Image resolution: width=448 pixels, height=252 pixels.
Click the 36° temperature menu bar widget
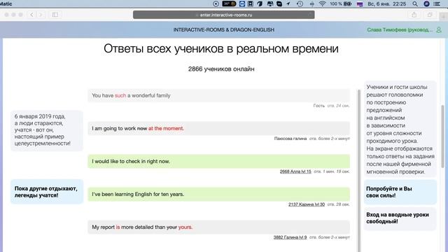click(x=229, y=3)
